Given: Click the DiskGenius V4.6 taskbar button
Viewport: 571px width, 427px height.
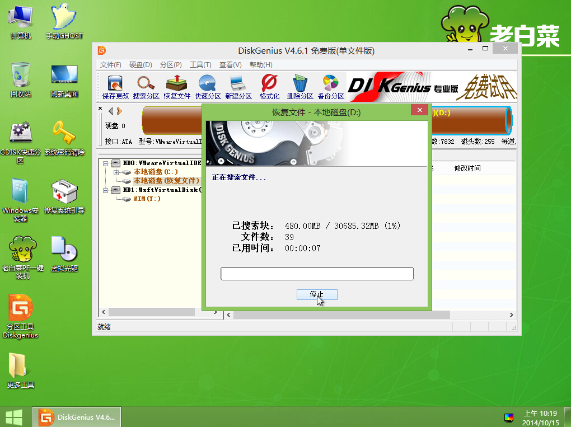Looking at the screenshot, I should pyautogui.click(x=77, y=417).
